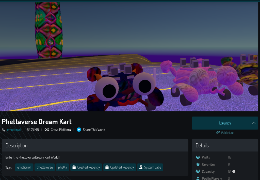This screenshot has width=260, height=180.
Task: Click the Twitter bird icon
Action: tap(79, 130)
